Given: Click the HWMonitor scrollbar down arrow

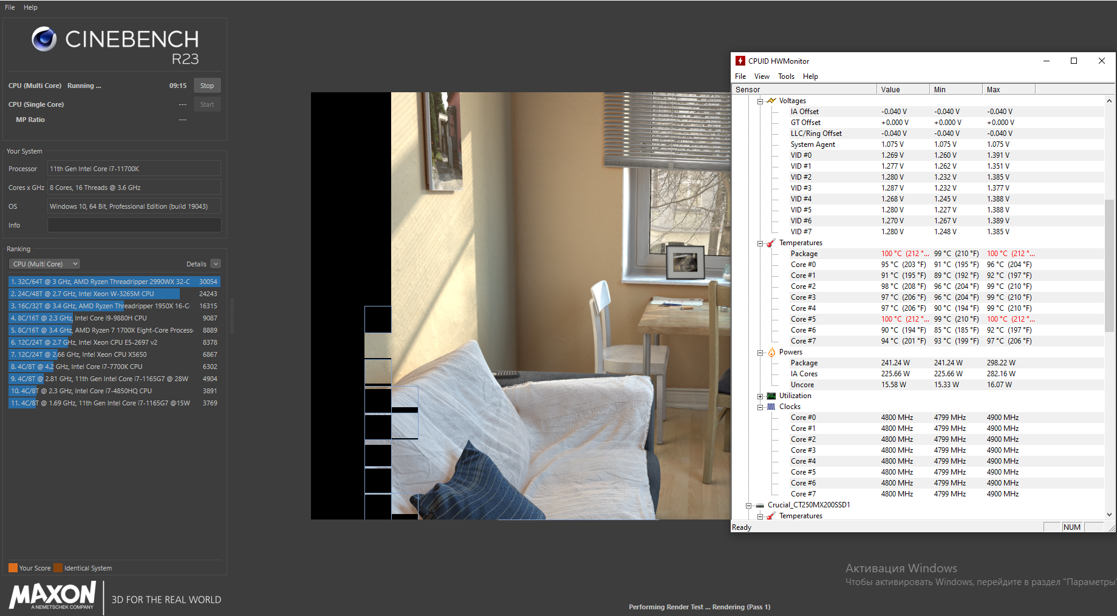Looking at the screenshot, I should click(x=1110, y=514).
